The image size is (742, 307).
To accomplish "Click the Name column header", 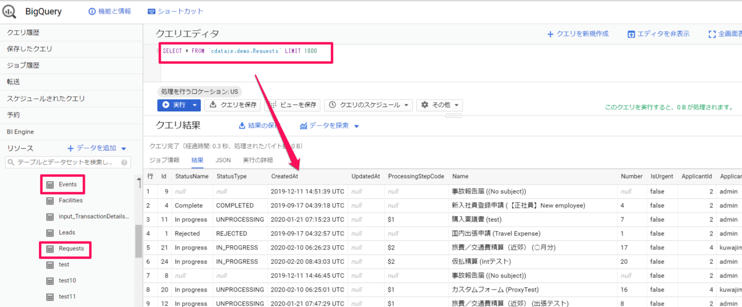I will 461,176.
